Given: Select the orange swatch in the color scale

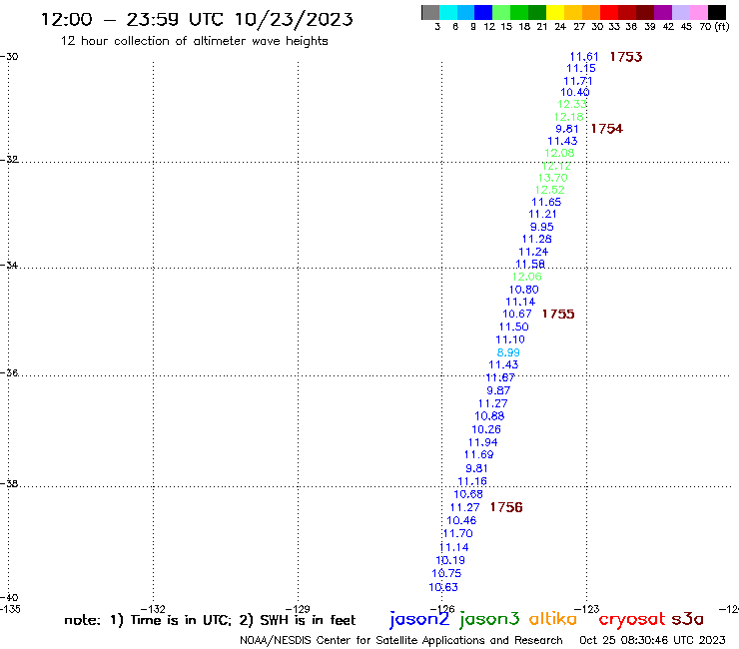Looking at the screenshot, I should pos(591,12).
